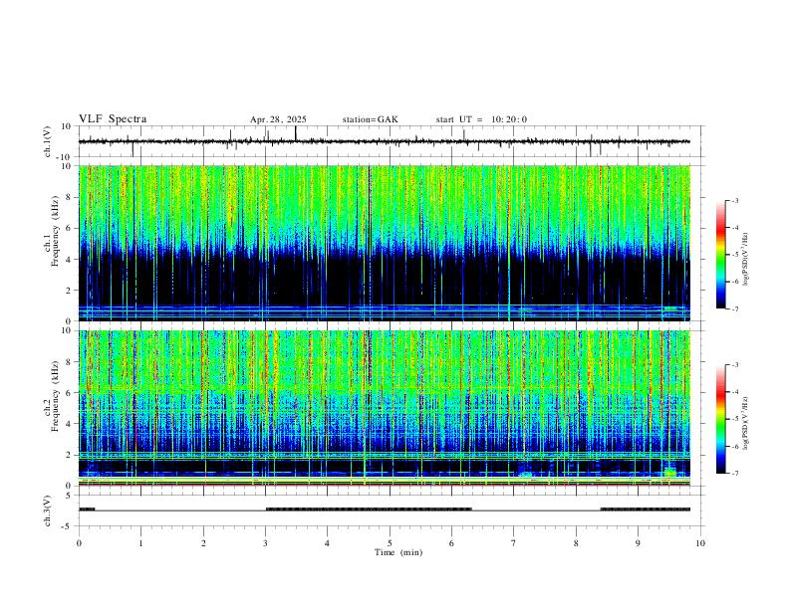Click the ch.2 color scale PSD unit label
789x609 pixels.
tap(746, 424)
